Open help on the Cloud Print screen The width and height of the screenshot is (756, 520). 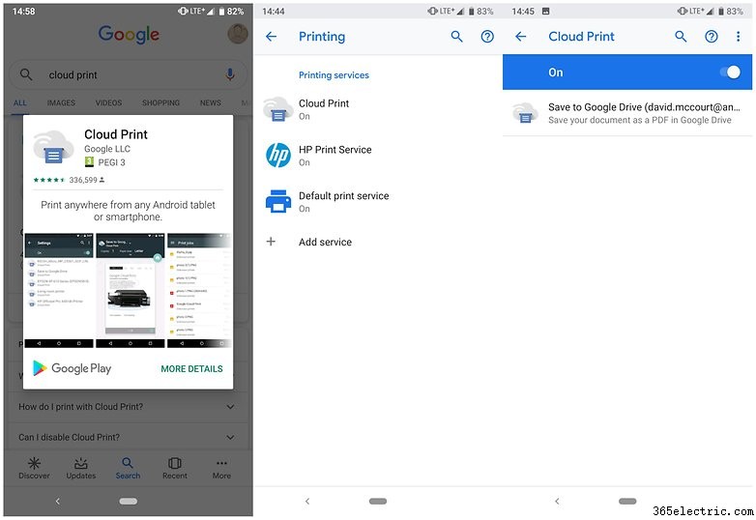[x=712, y=37]
